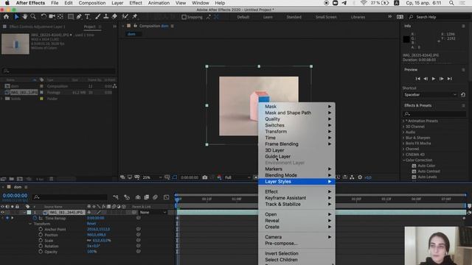Toggle the Time Remap stopwatch
This screenshot has width=472, height=265.
35,218
